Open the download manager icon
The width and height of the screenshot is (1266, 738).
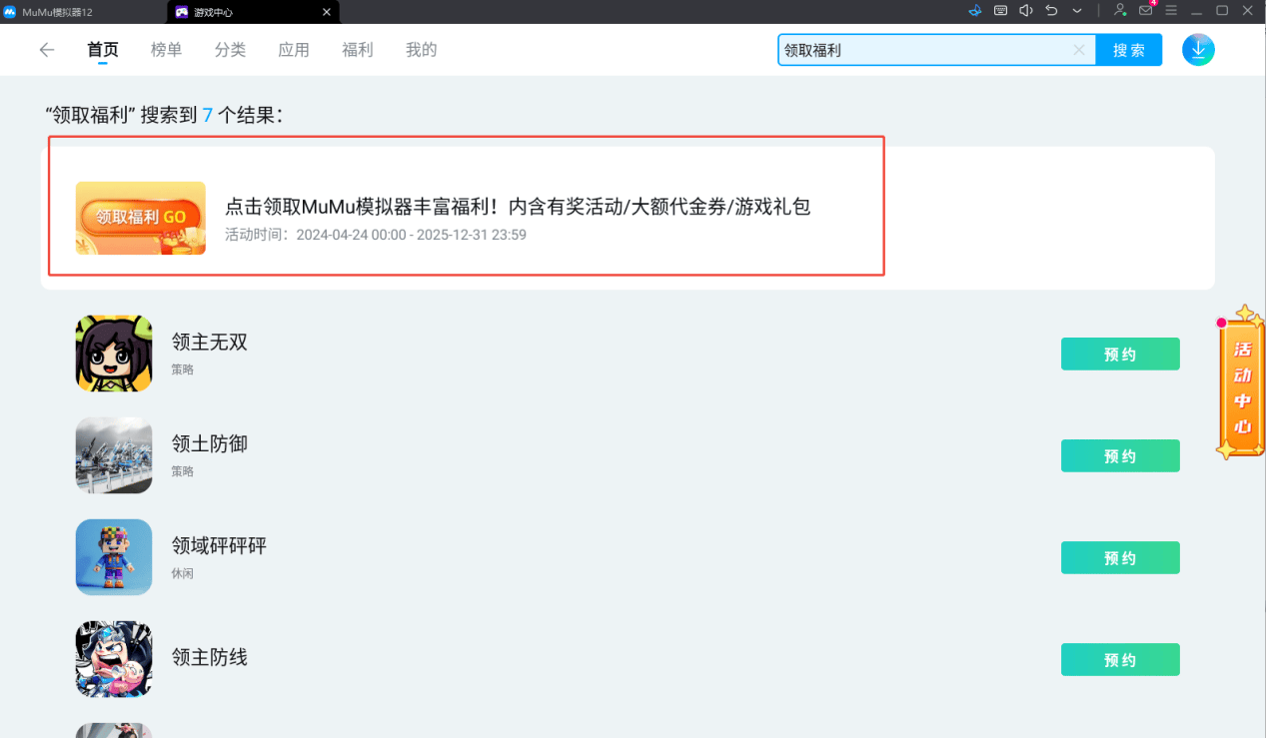coord(1198,50)
